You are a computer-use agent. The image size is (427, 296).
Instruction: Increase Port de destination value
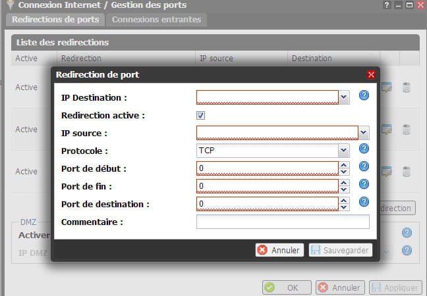(344, 201)
